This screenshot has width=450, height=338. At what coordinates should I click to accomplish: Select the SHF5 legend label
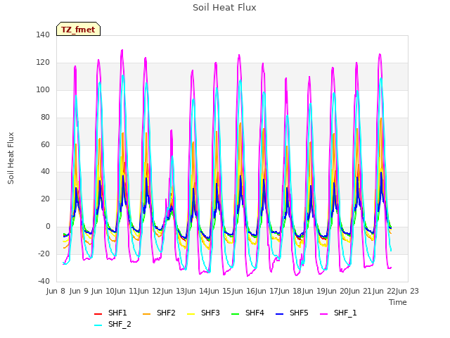[x=299, y=313]
